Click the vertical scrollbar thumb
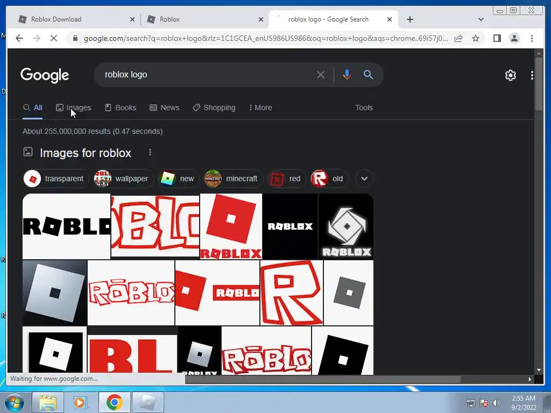551x413 pixels. click(539, 84)
